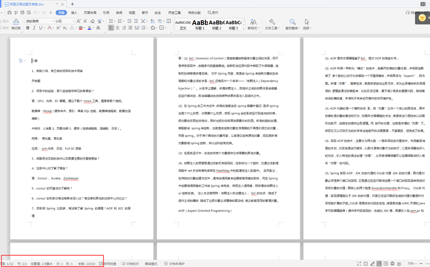
Task: Open Select (选择) cursor tool
Action: [307, 24]
